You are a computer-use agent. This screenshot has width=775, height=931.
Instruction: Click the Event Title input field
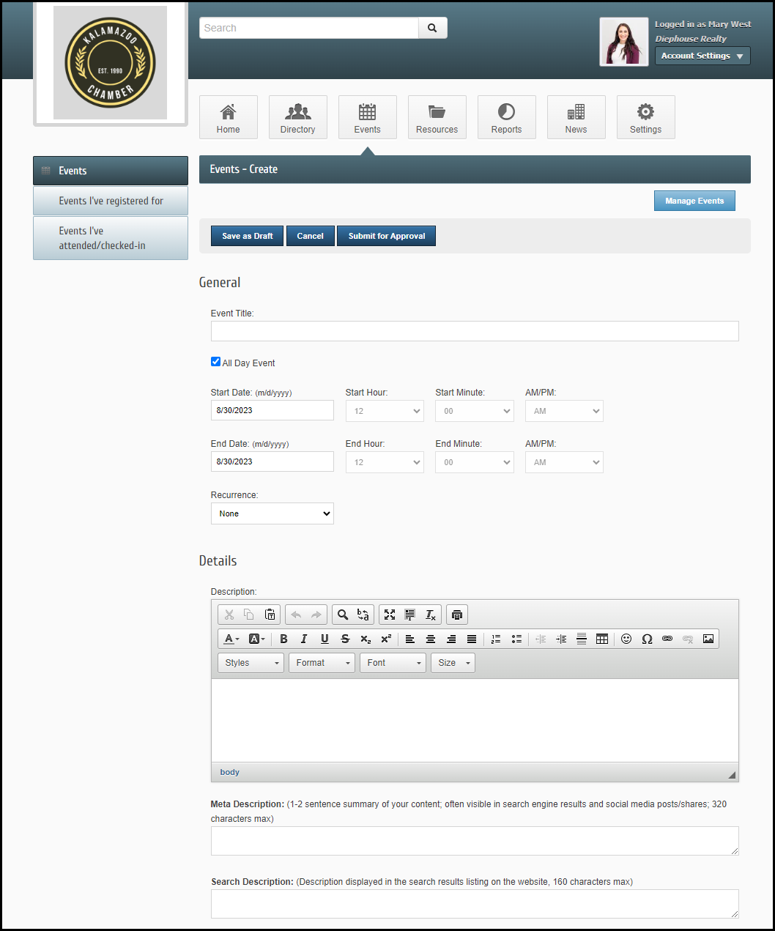tap(474, 331)
